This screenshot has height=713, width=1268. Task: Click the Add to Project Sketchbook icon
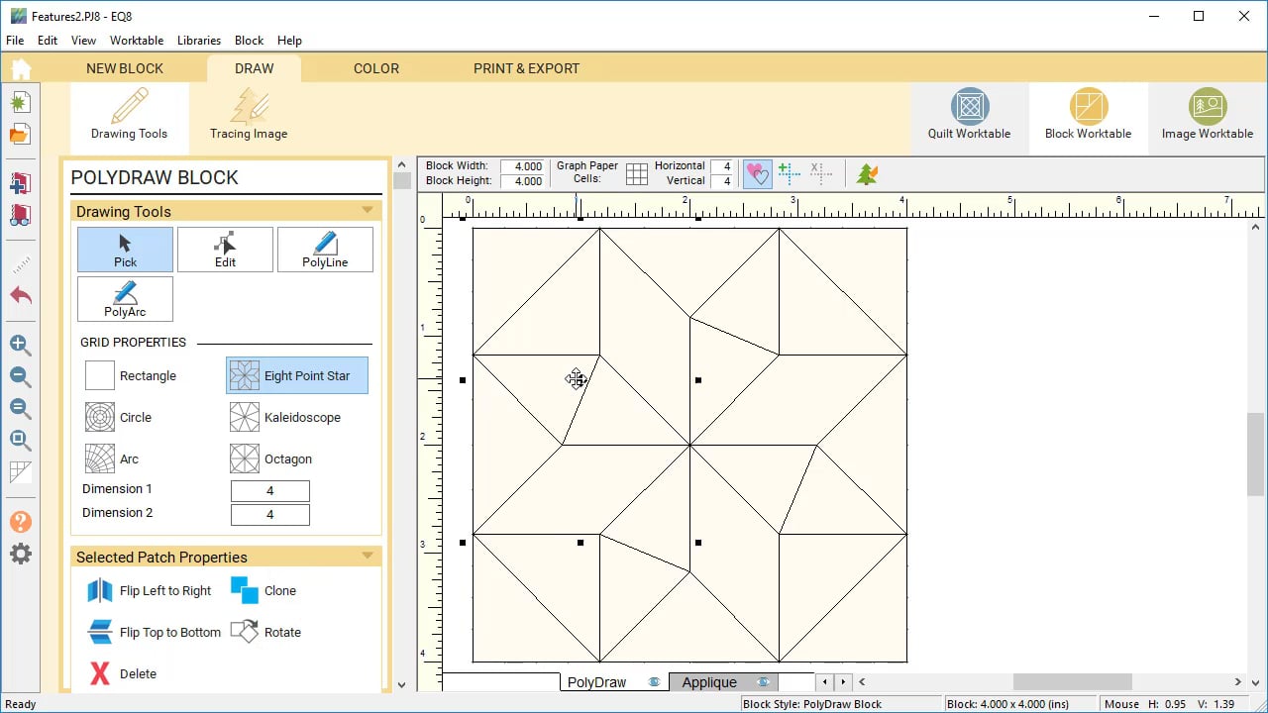[20, 184]
